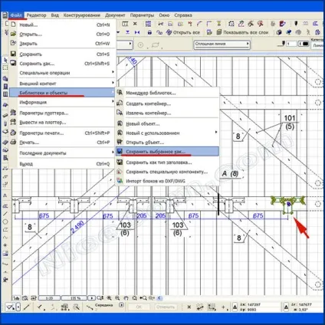Toggle the relative angle delta button
Screen dimensions: 325x325
click(286, 307)
